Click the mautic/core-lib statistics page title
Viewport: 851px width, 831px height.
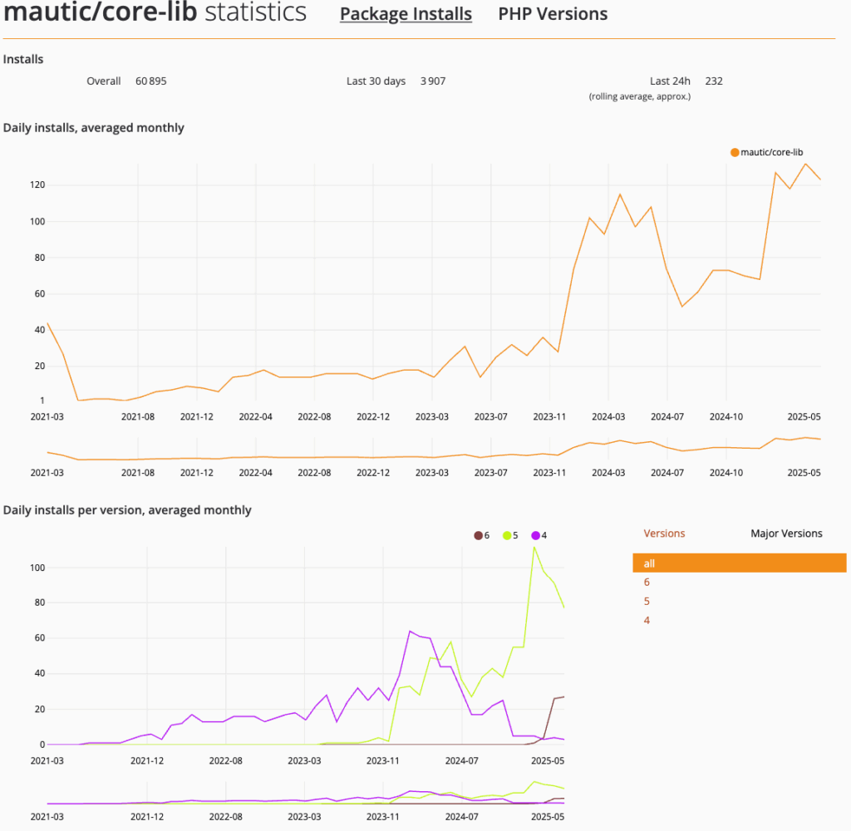point(155,13)
